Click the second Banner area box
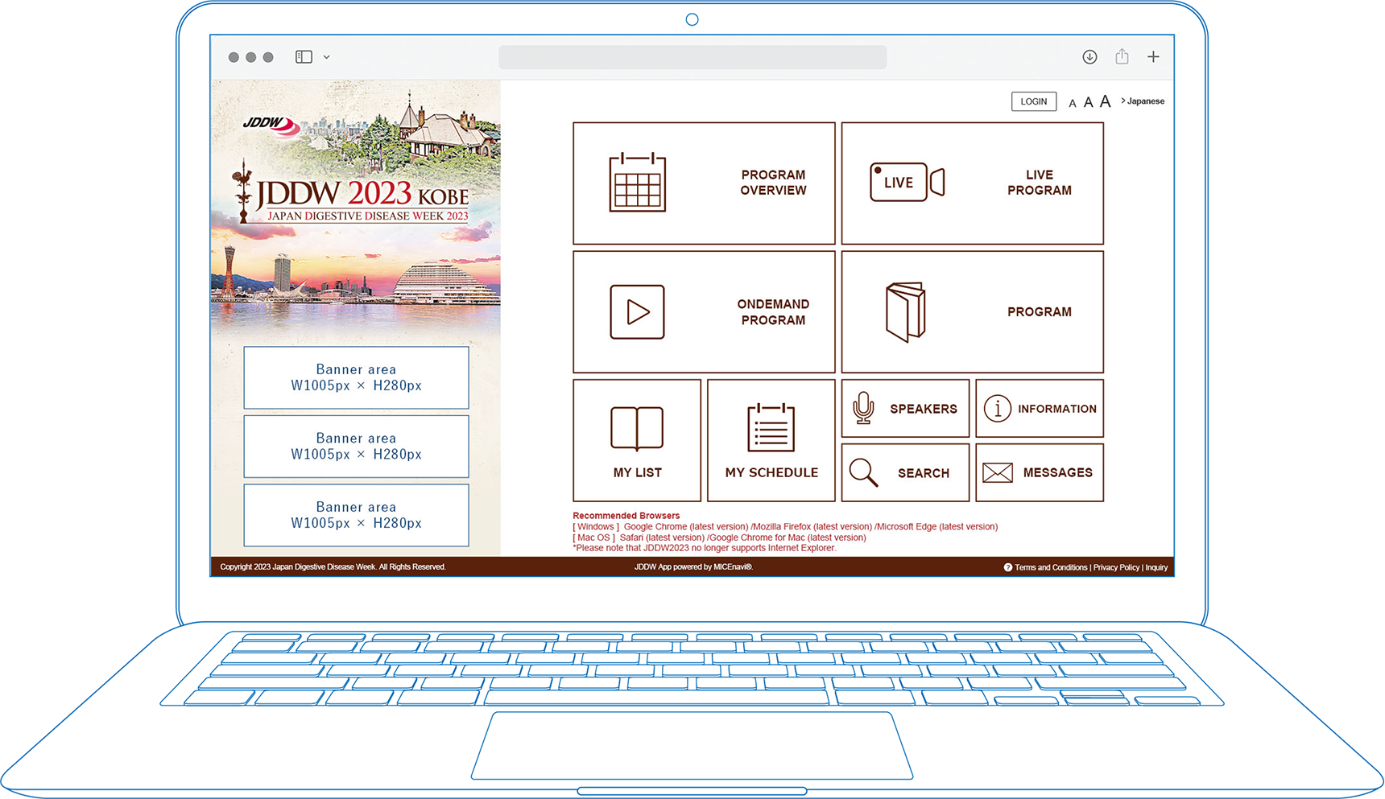1385x799 pixels. [356, 447]
